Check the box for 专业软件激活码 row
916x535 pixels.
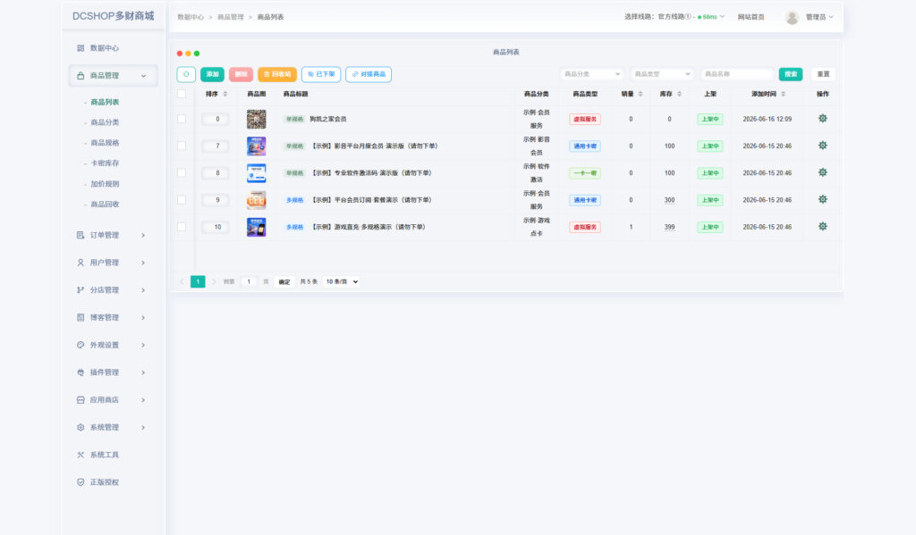pyautogui.click(x=182, y=172)
